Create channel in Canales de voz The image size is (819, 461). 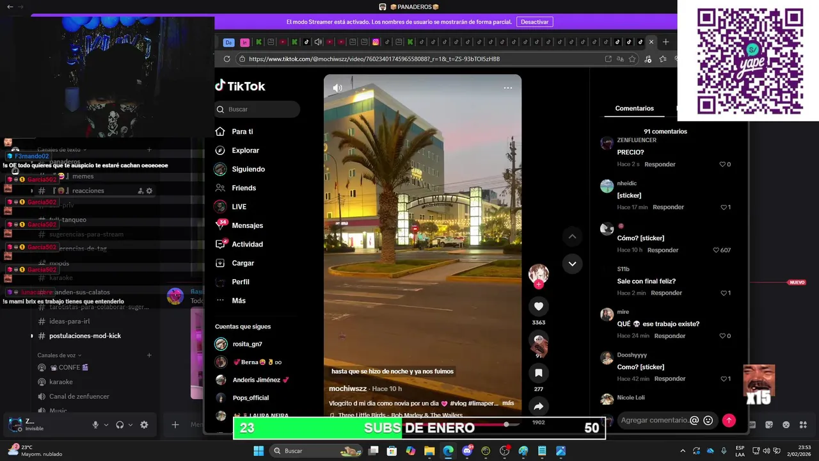click(x=149, y=355)
